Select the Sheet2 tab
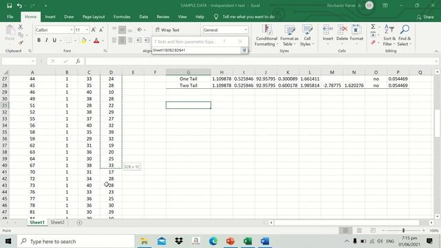Image resolution: width=441 pixels, height=248 pixels. [x=57, y=223]
